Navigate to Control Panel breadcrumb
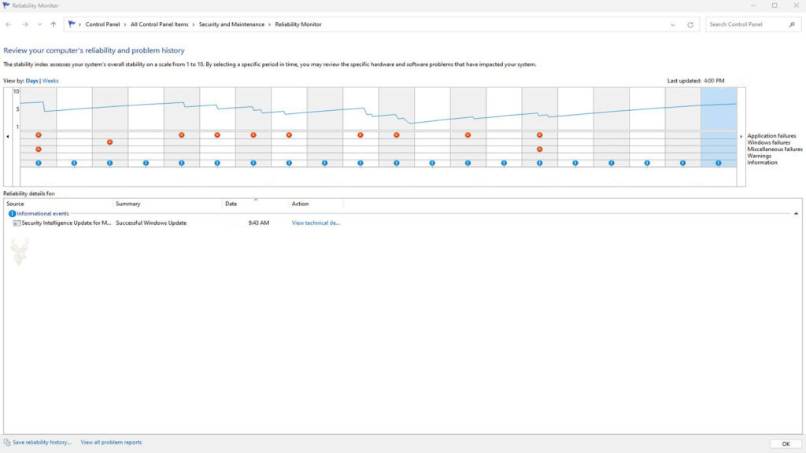This screenshot has height=453, width=806. (102, 24)
